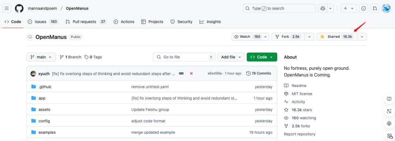This screenshot has width=395, height=141.
Task: Open the Issues tab
Action: pos(43,22)
